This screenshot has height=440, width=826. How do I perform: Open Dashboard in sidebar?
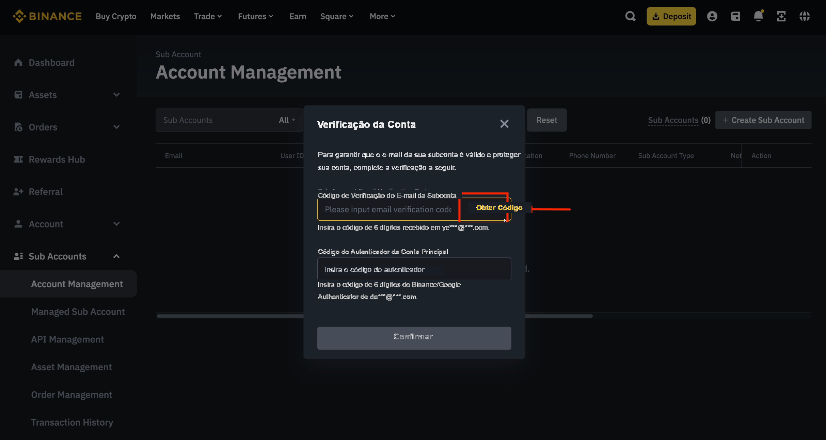point(52,63)
